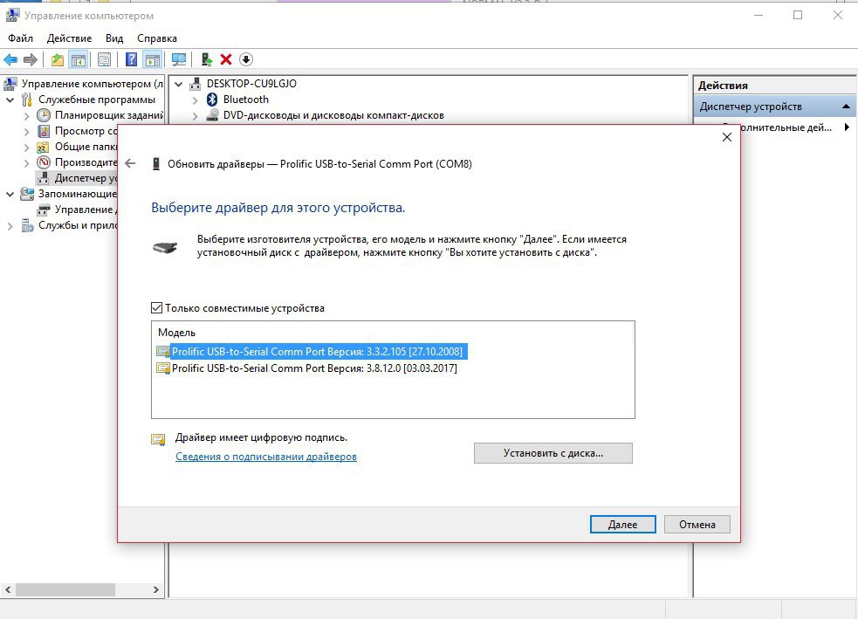Click the Properties toolbar icon

[x=104, y=59]
